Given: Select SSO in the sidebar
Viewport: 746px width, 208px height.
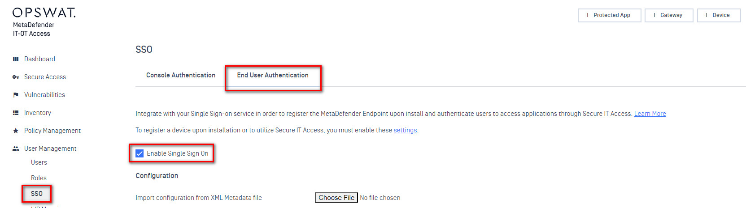Looking at the screenshot, I should [x=37, y=194].
